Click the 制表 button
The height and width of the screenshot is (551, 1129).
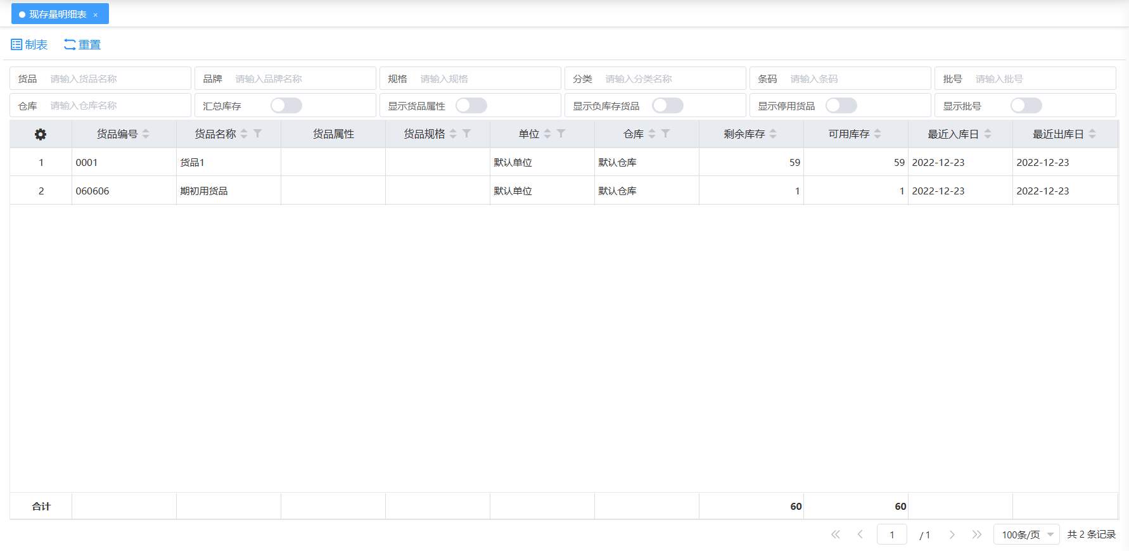29,44
